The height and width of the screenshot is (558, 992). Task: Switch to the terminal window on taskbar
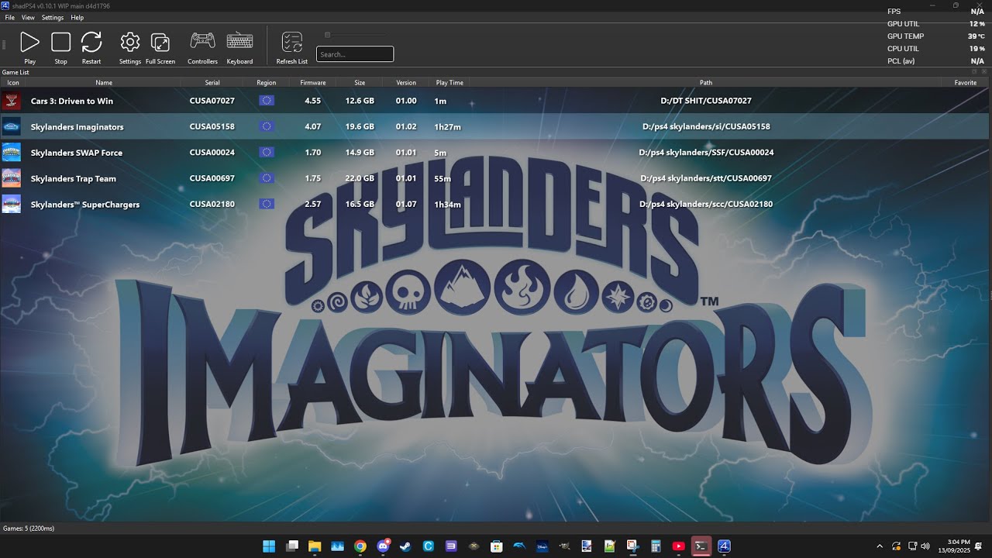click(701, 546)
